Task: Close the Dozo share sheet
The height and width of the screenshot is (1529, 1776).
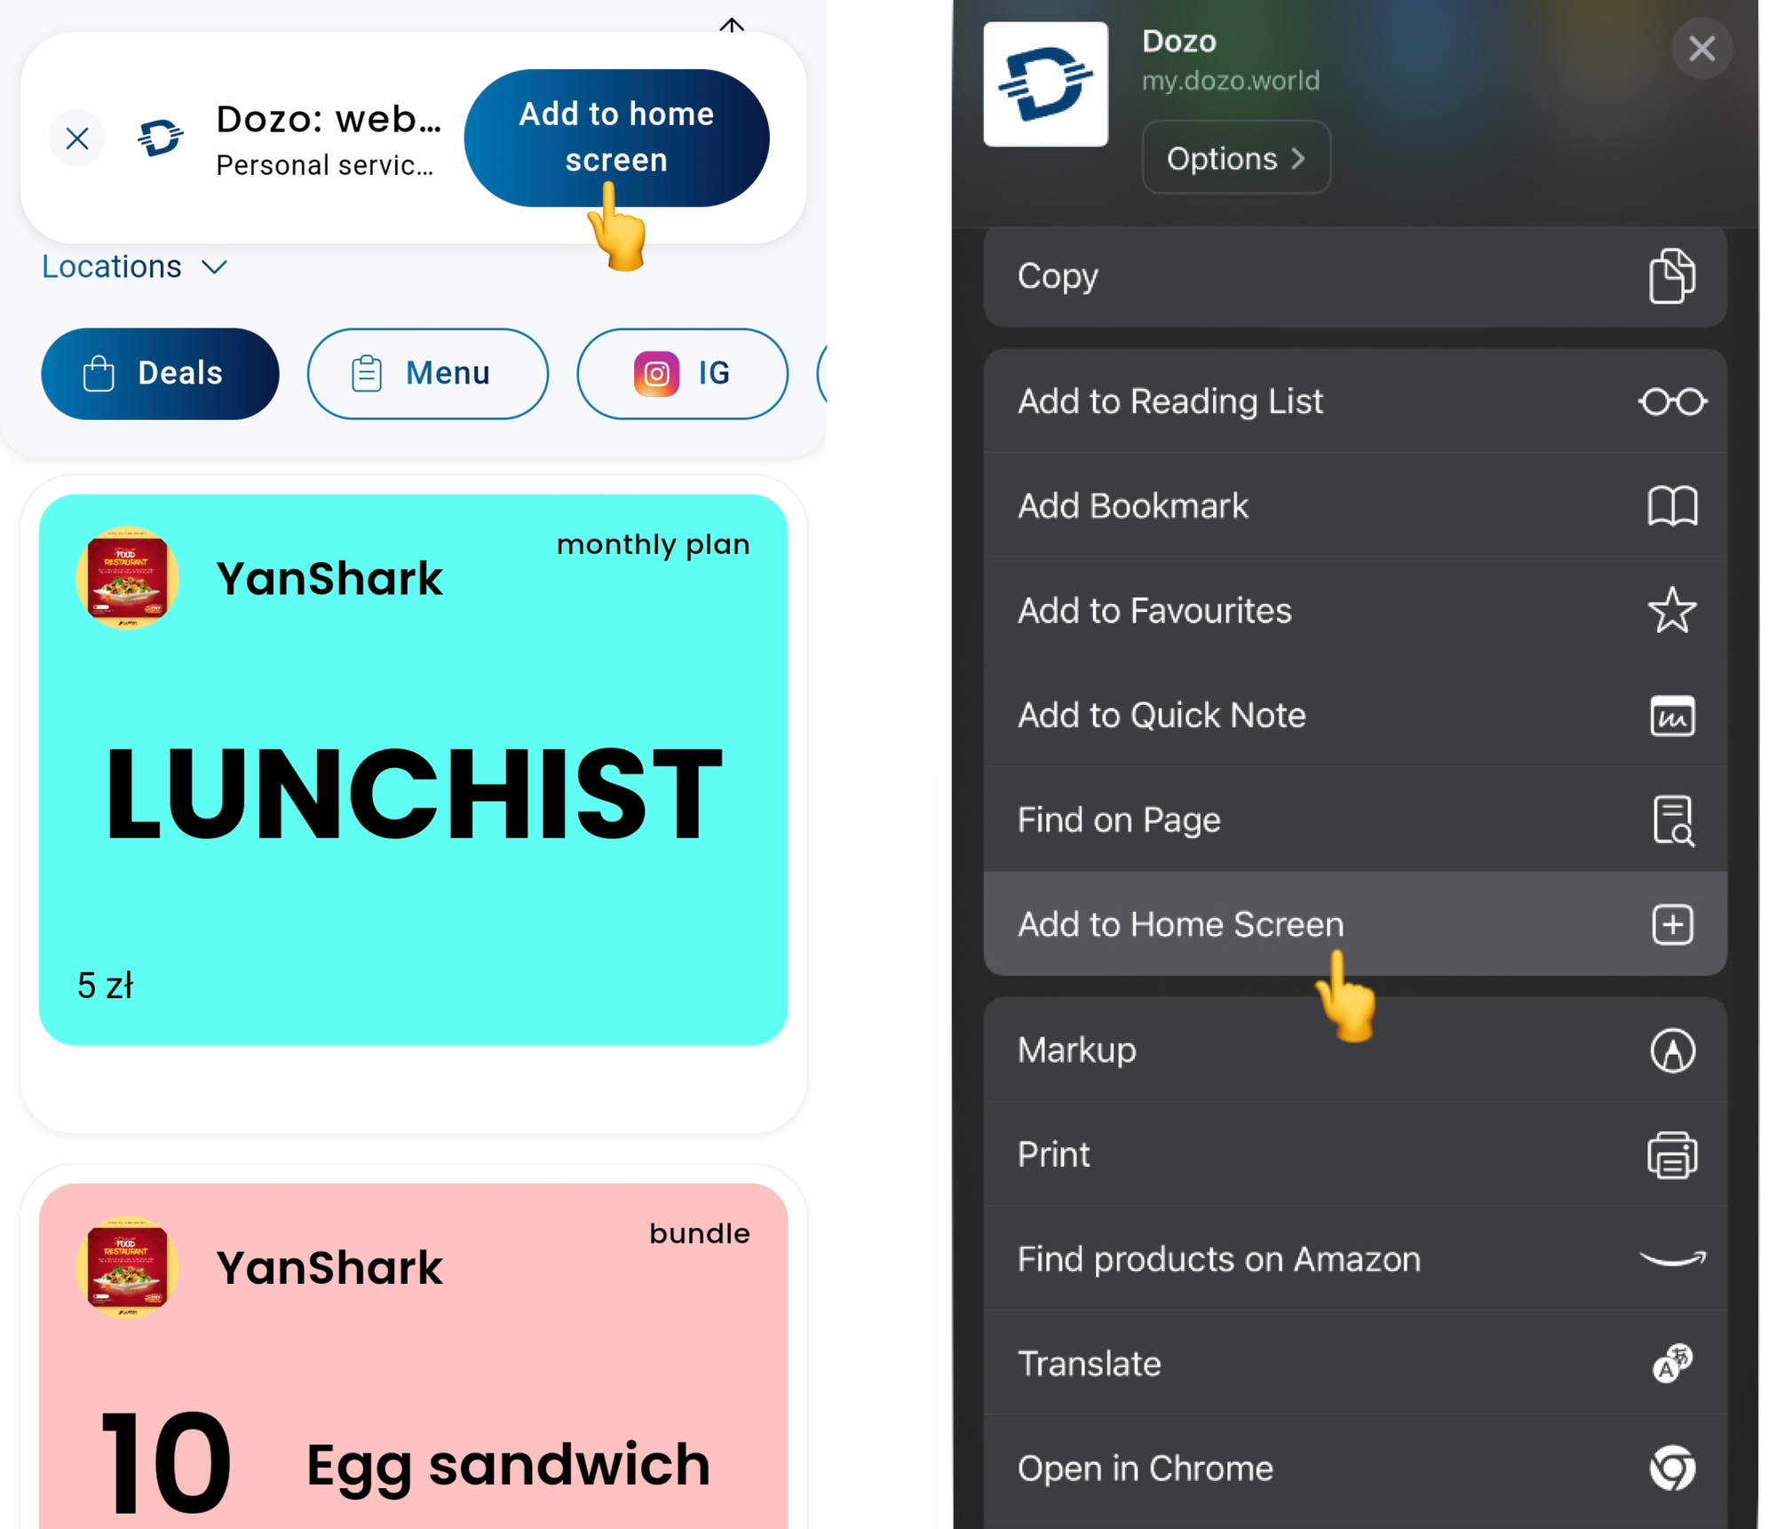Action: (1702, 47)
